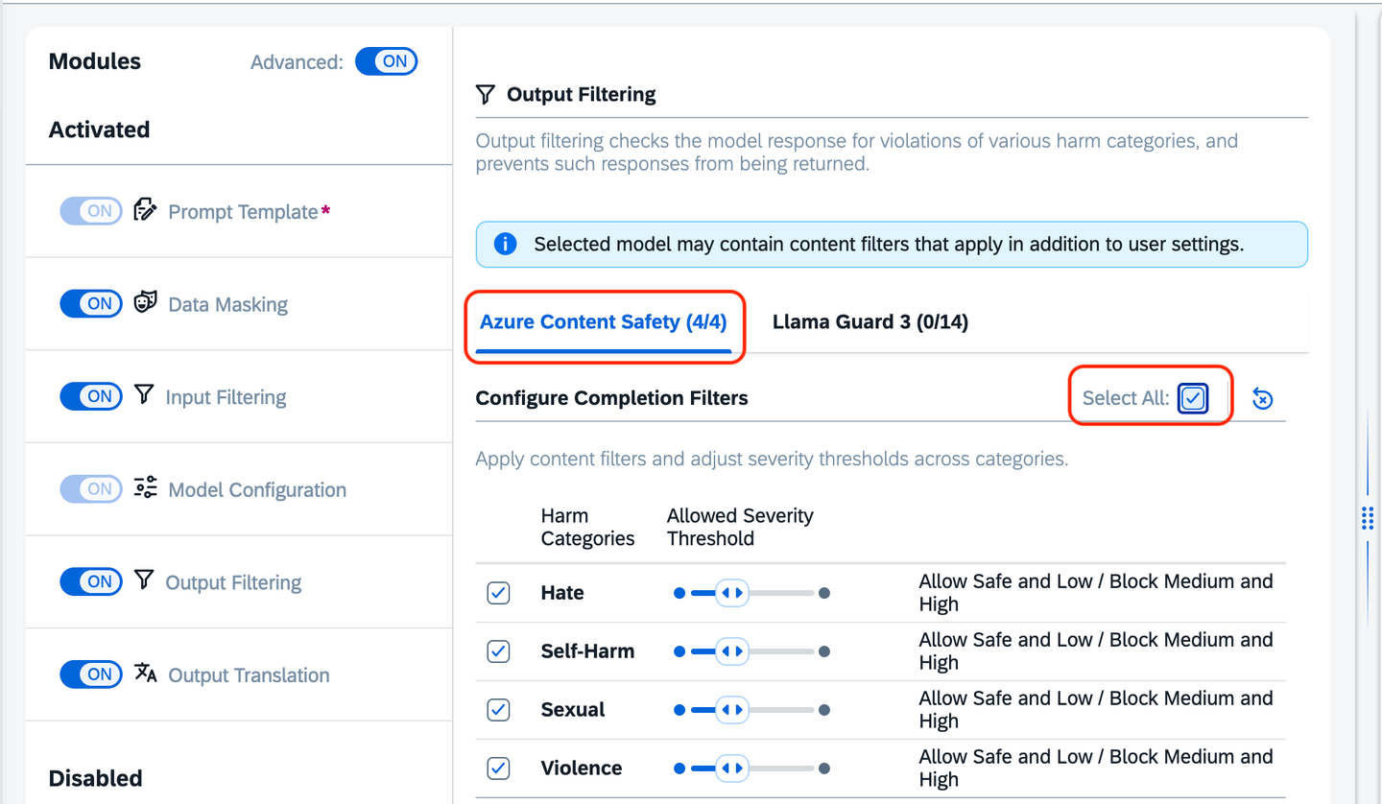Click the Hate category label

[562, 593]
